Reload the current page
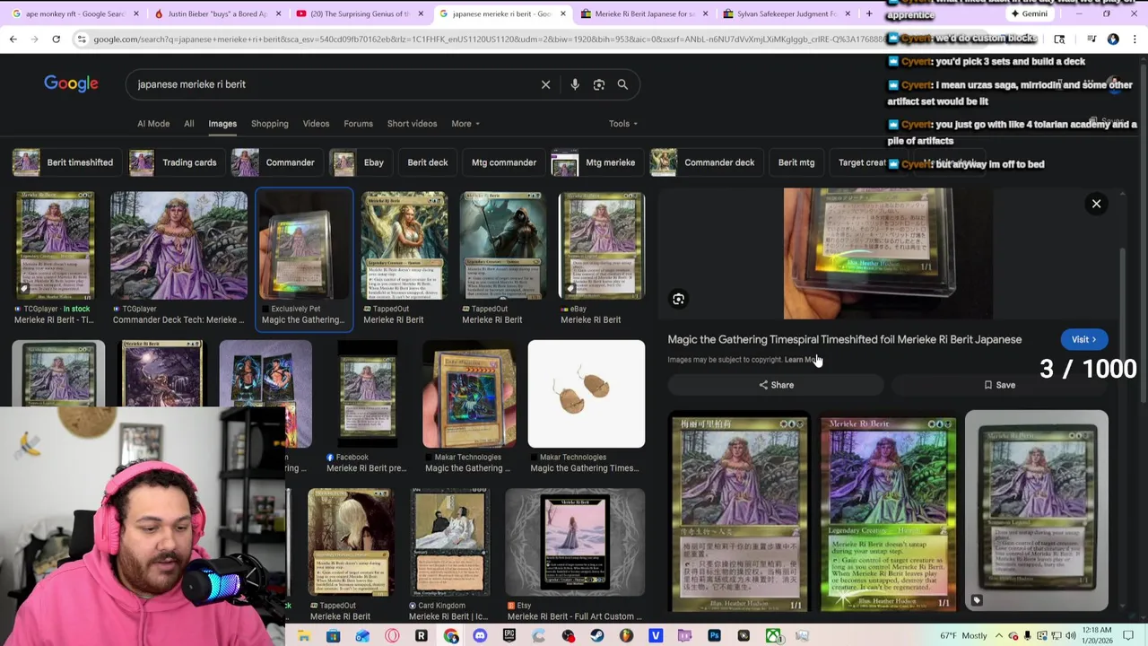This screenshot has height=646, width=1148. pyautogui.click(x=56, y=39)
